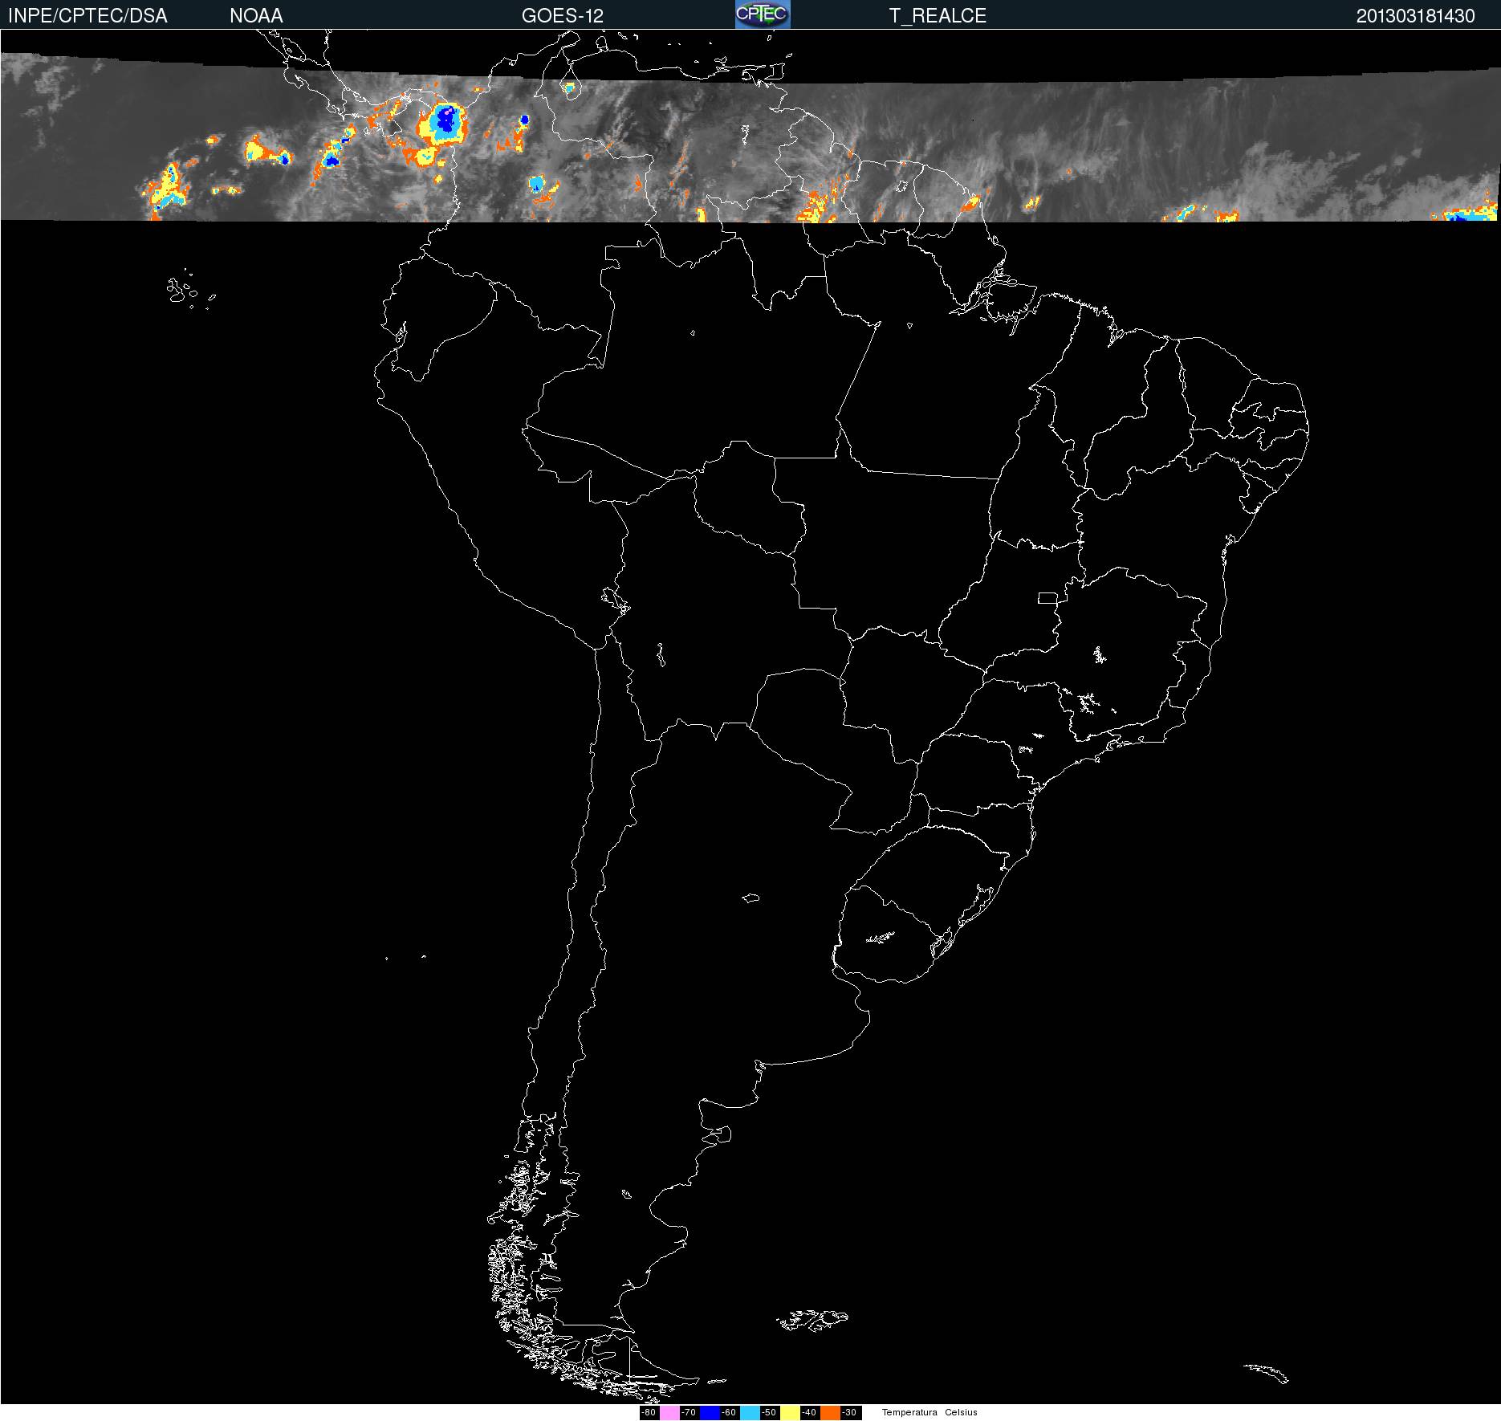Click the -40 legend value
Image resolution: width=1501 pixels, height=1421 pixels.
(x=809, y=1412)
